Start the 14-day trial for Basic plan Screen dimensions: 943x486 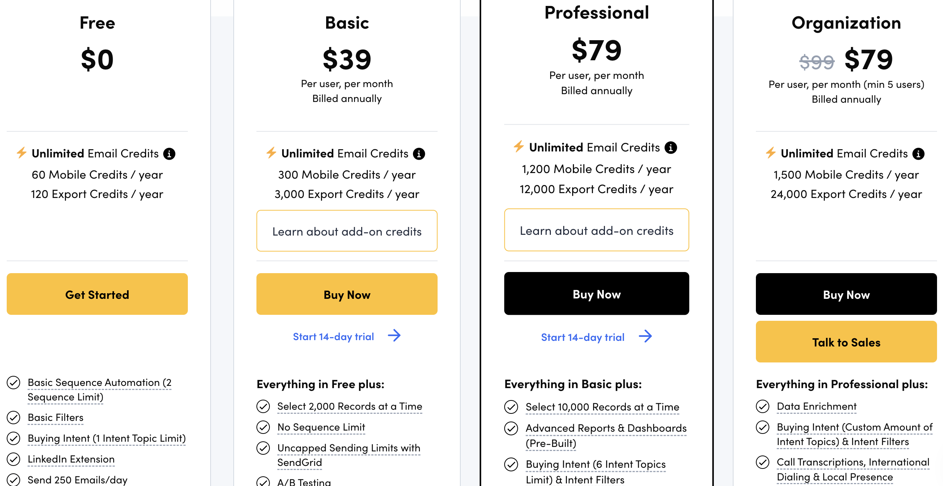point(333,336)
